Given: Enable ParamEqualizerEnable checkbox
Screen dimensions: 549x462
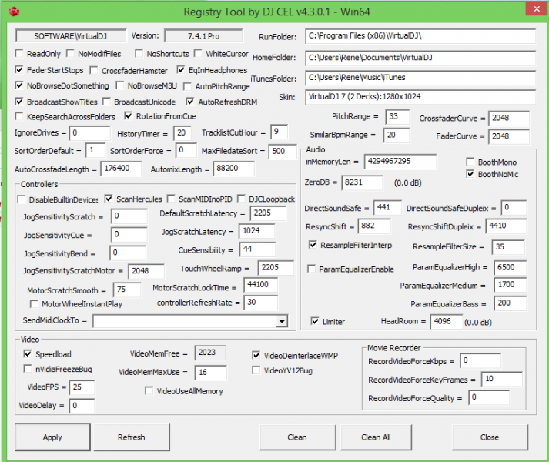Looking at the screenshot, I should [x=311, y=269].
